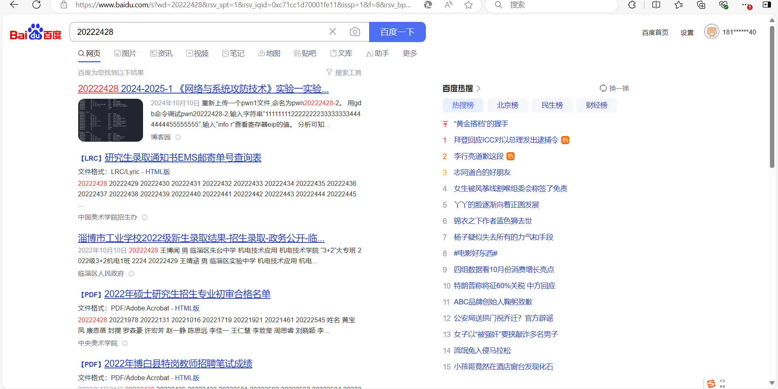This screenshot has width=778, height=389.
Task: Open the 更多 search categories menu
Action: (410, 53)
